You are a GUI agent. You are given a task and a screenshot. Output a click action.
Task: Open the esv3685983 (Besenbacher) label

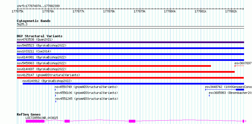tap(230, 93)
